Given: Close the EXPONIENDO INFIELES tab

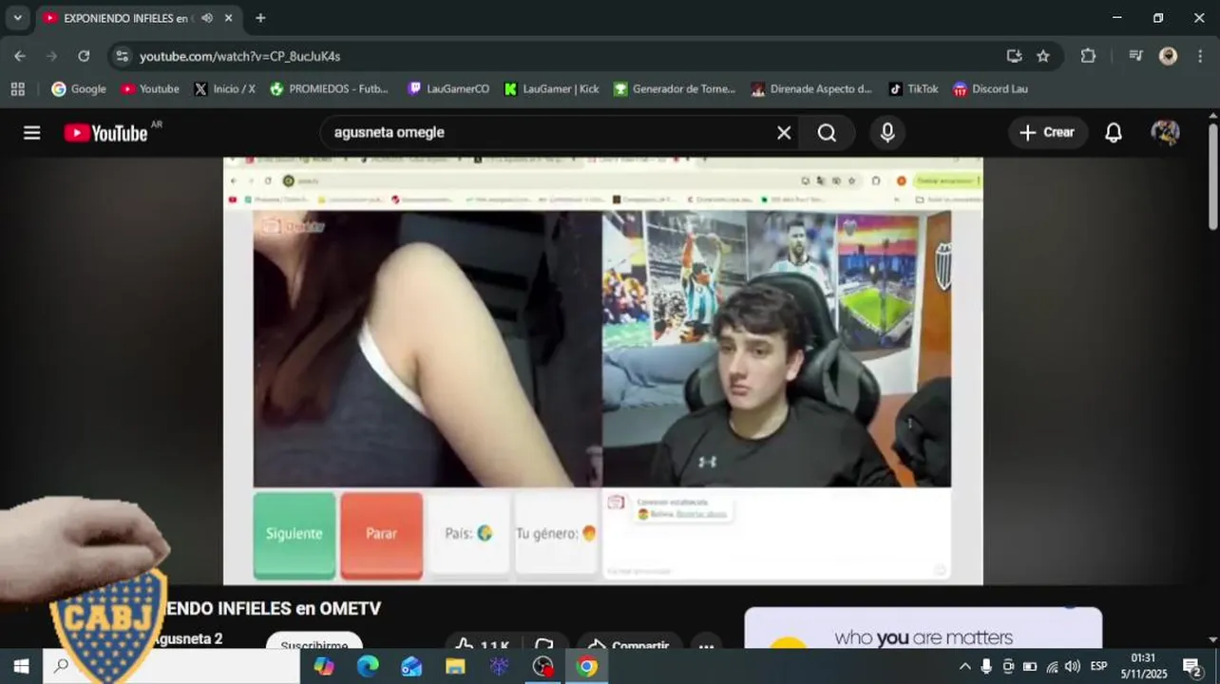Looking at the screenshot, I should [x=229, y=18].
